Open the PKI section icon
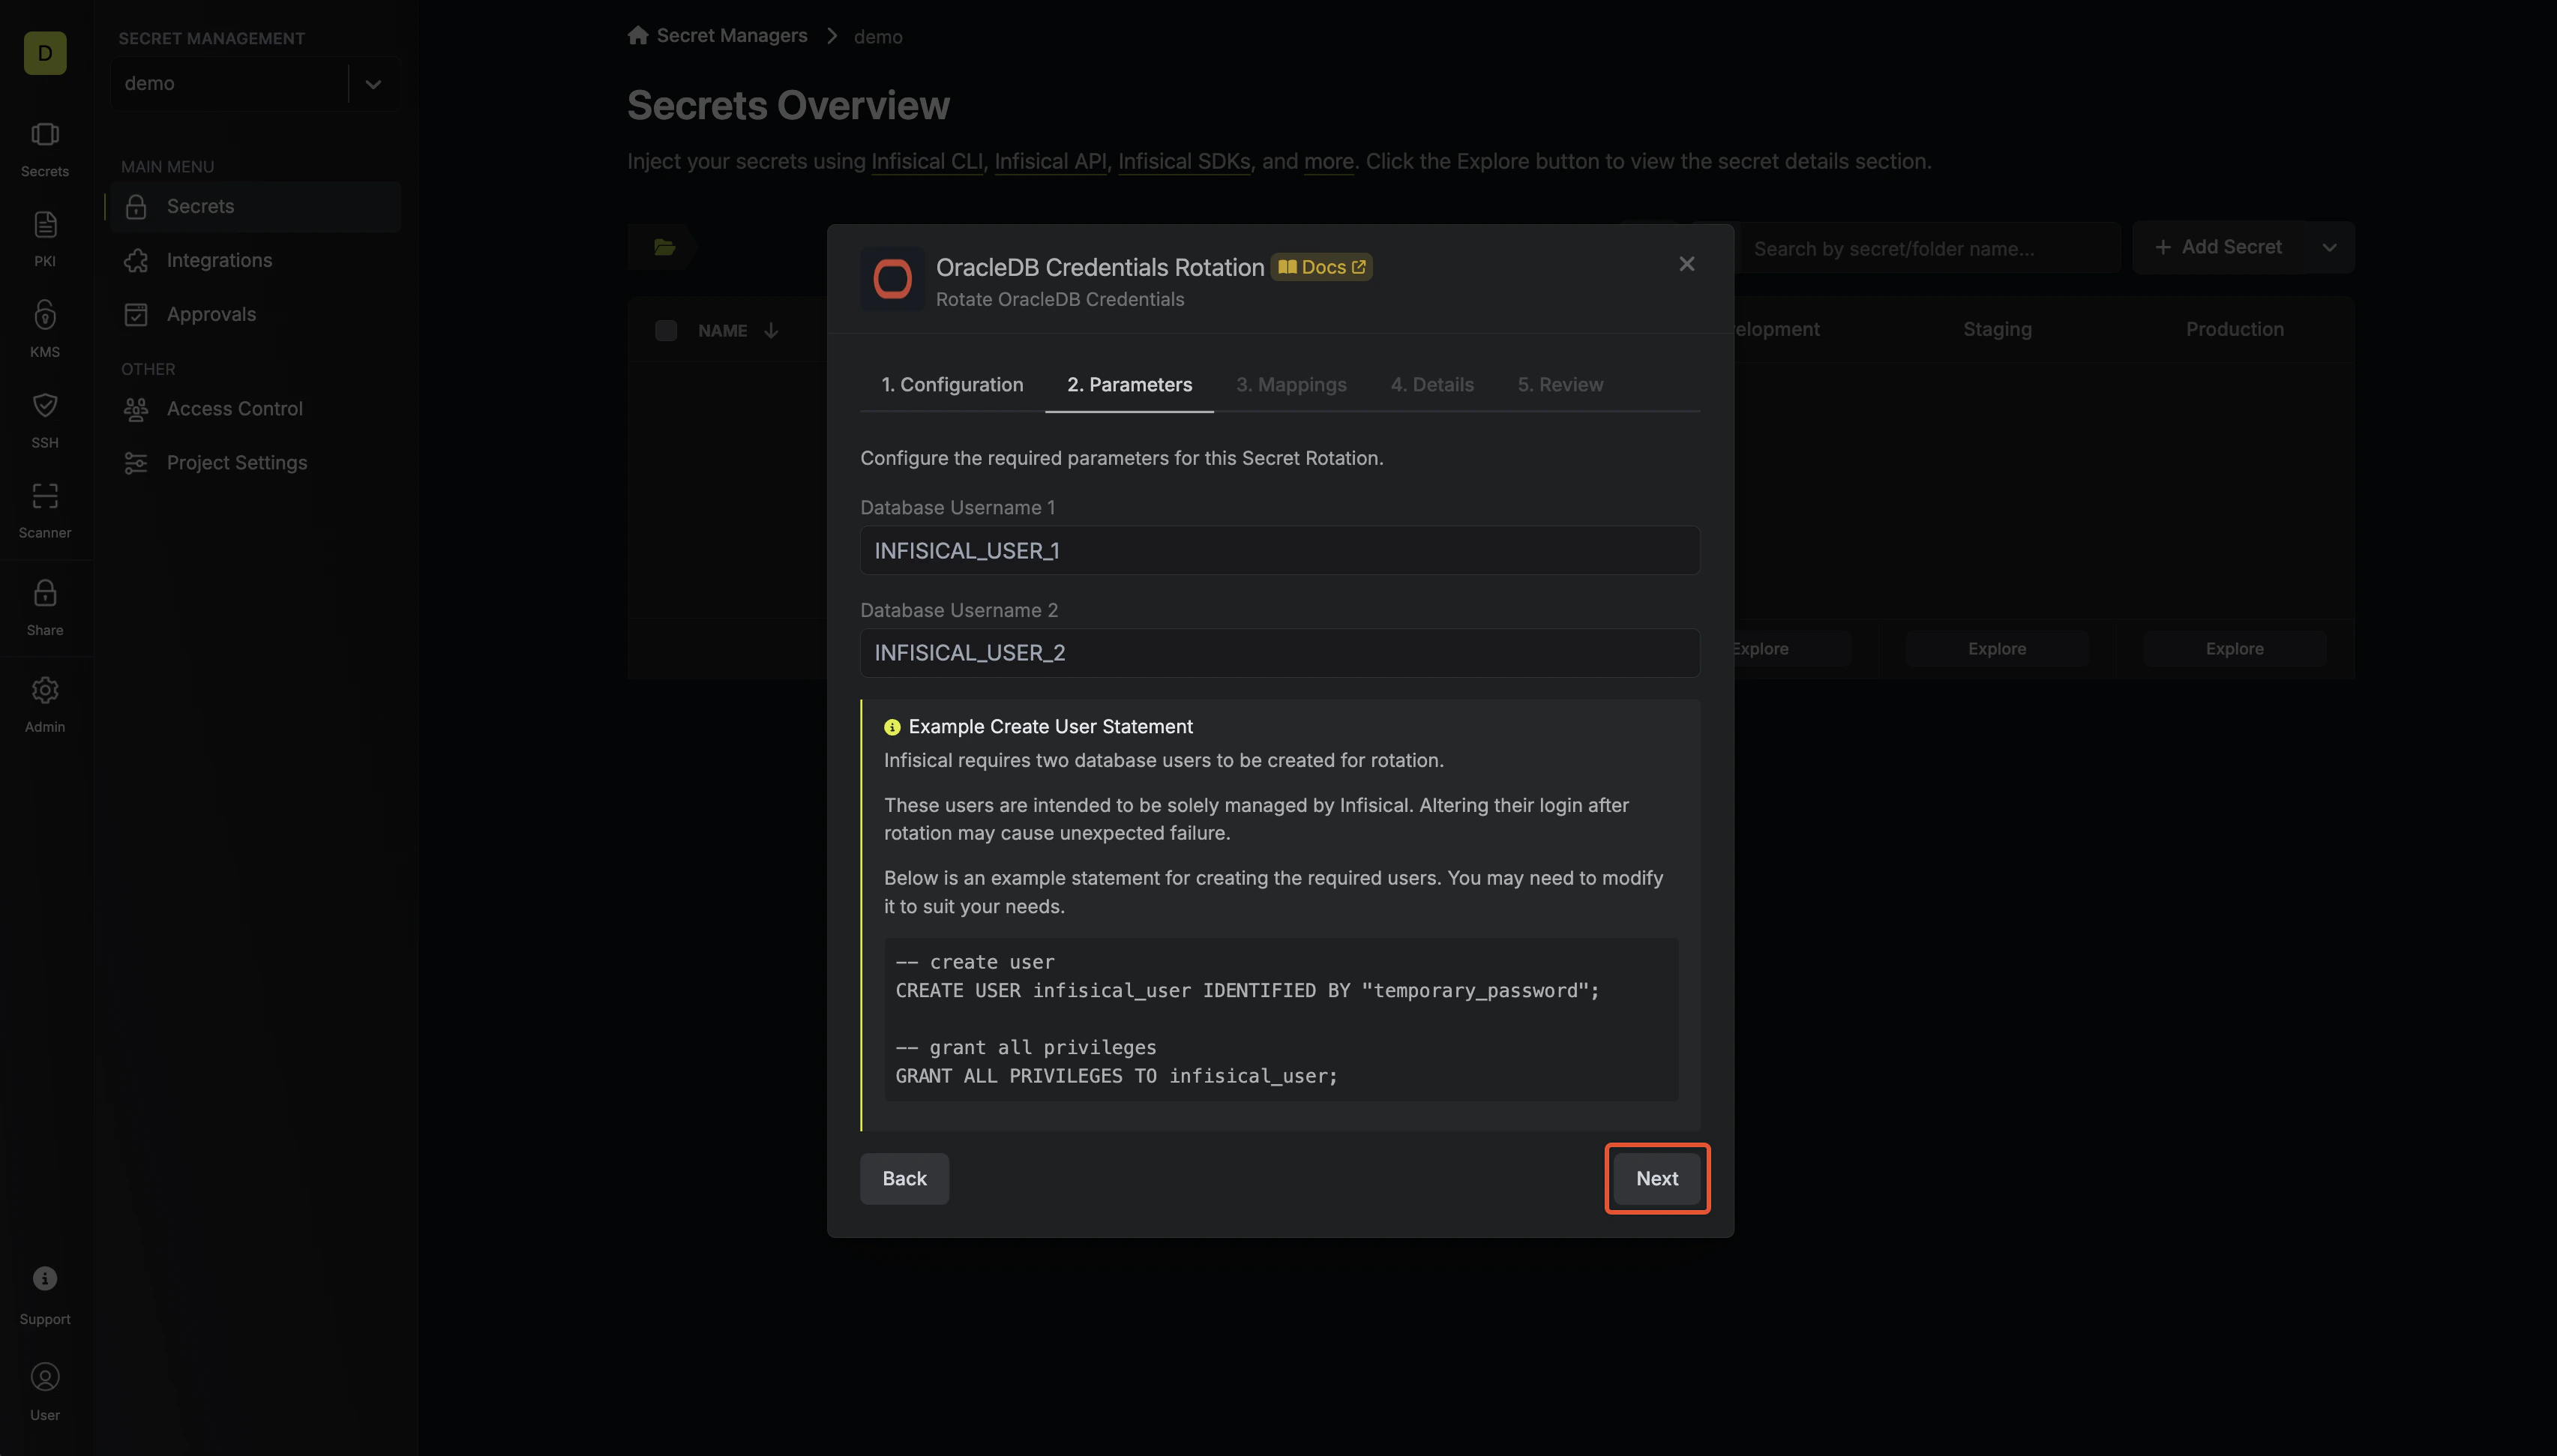 pos(45,225)
